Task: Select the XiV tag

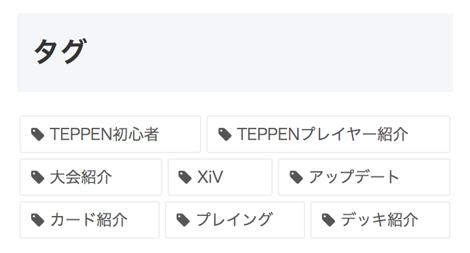Action: [220, 177]
